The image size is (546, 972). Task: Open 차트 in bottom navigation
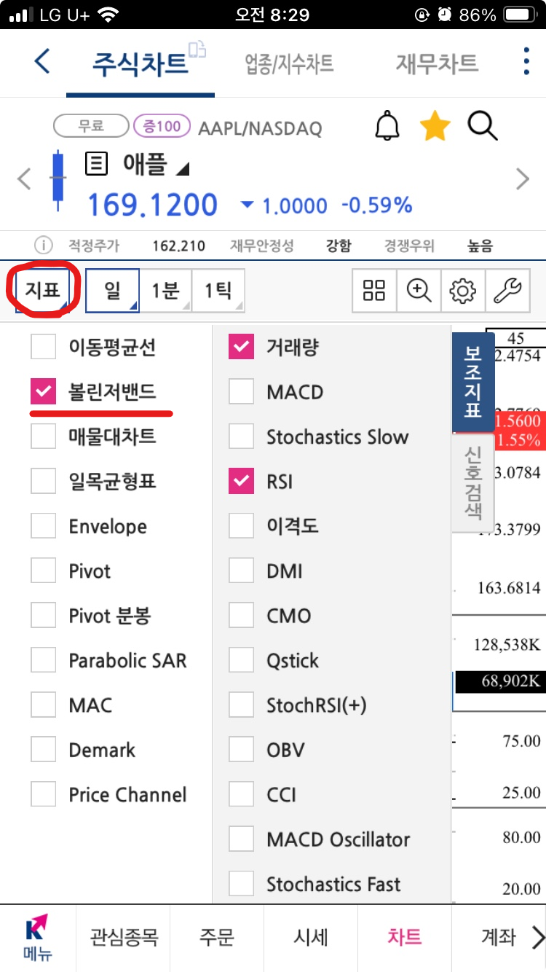[405, 936]
